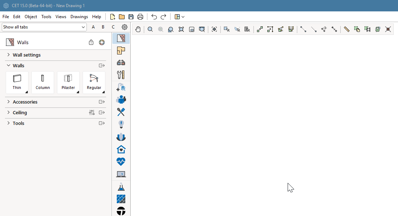The image size is (398, 216).
Task: Open the 3D glasses component tab
Action: (121, 63)
